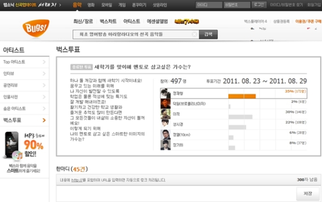The width and height of the screenshot is (322, 202).
Task: Click 회원가입 link
Action: [314, 5]
